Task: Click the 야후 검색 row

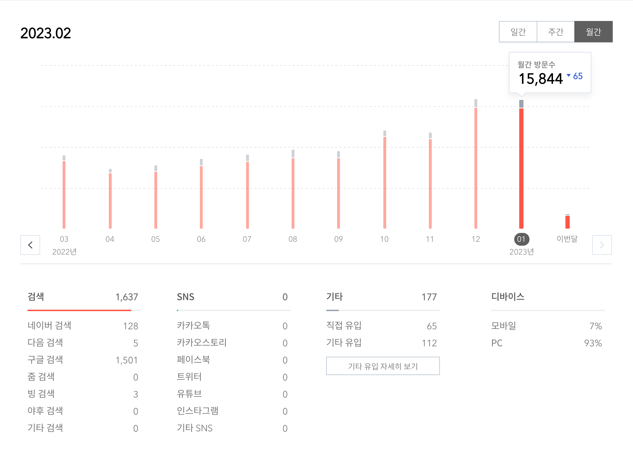Action: (83, 411)
